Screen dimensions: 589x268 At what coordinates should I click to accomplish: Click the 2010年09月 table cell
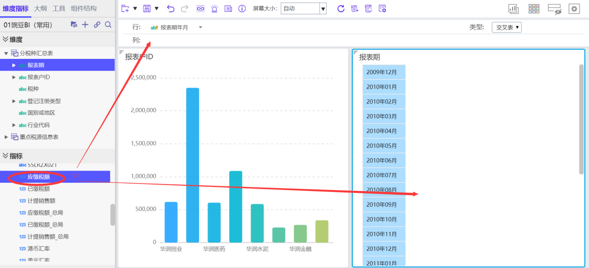[x=384, y=204]
